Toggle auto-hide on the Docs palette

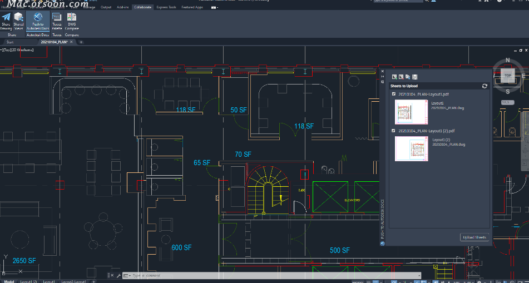click(383, 77)
